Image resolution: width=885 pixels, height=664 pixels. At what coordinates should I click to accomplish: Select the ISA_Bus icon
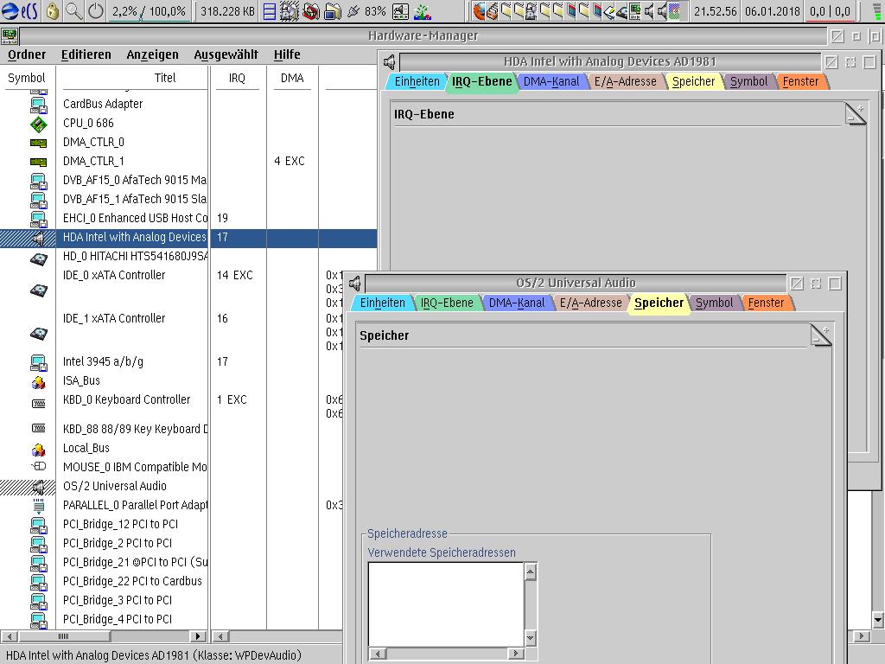(x=38, y=382)
